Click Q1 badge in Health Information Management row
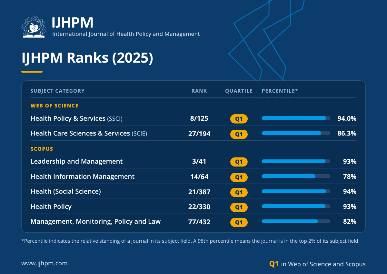The height and width of the screenshot is (274, 387). tap(239, 177)
